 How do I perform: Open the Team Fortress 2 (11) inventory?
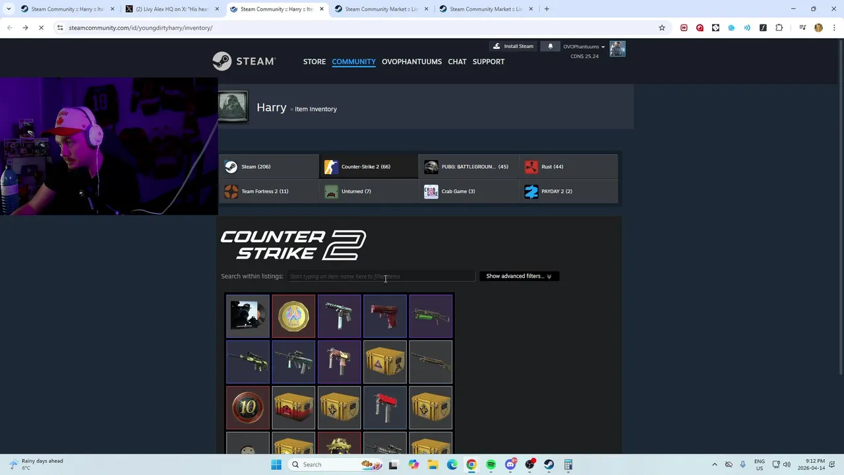point(269,191)
